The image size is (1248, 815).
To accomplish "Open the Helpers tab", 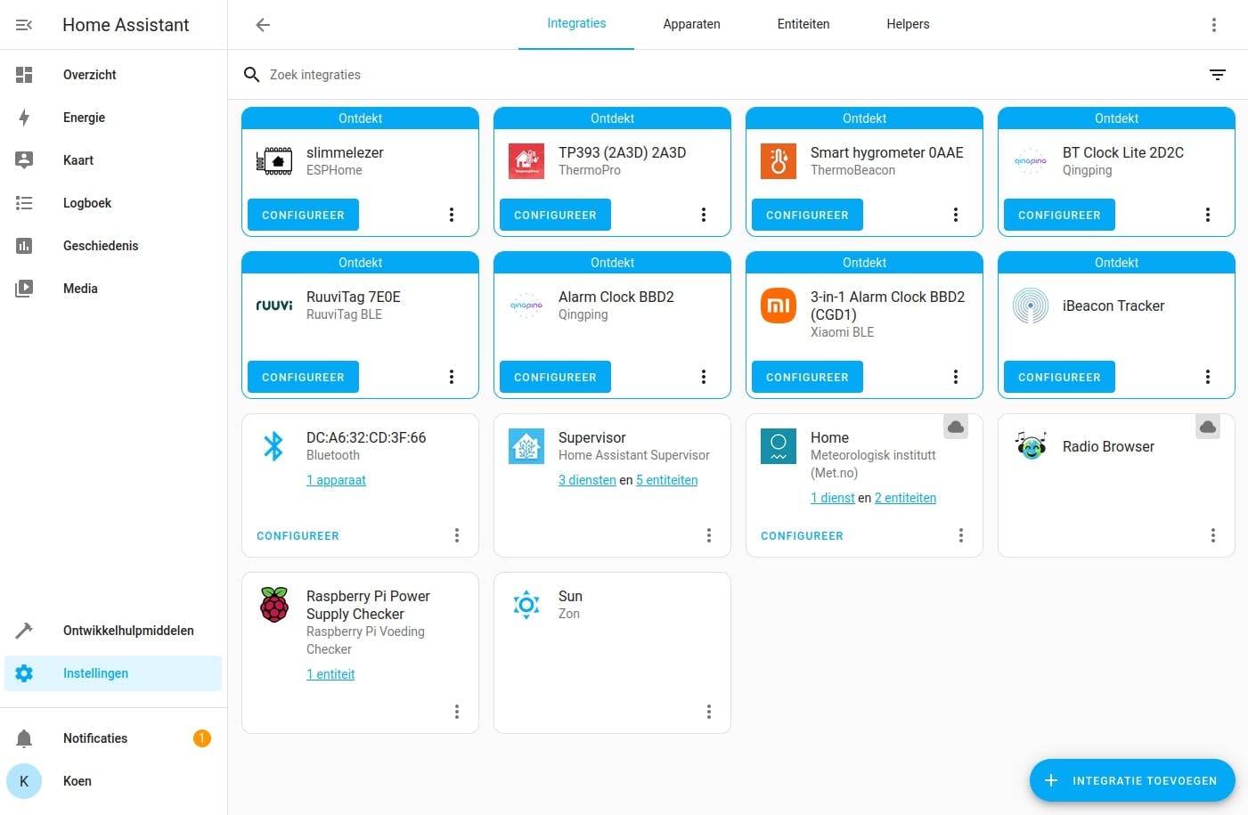I will (908, 24).
